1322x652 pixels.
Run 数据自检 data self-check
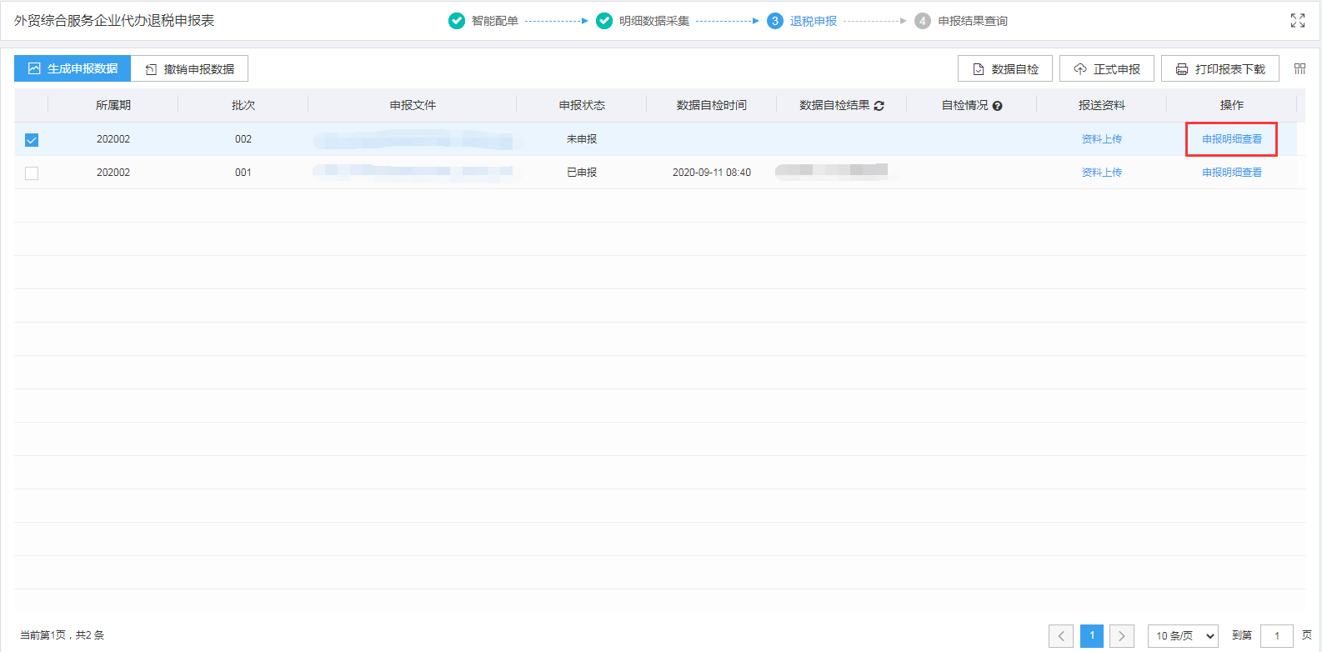(x=1005, y=69)
